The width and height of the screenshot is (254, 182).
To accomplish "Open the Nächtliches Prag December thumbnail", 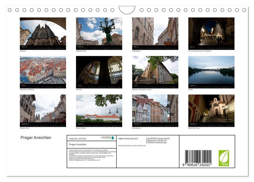I will click(x=211, y=111).
